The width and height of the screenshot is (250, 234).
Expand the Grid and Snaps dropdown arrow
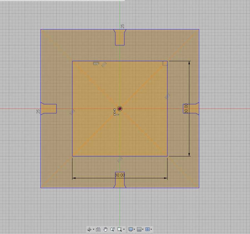point(143,229)
